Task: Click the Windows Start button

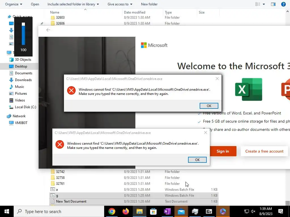Action: click(7, 211)
